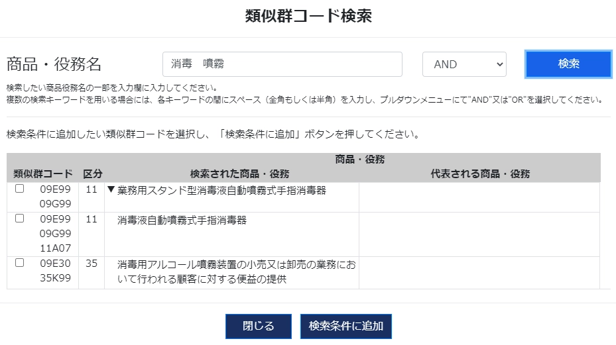Screen dimensions: 616x345
Task: Check the 業務用スタンド型消毒液自動噴霧式手指消毒器 row checkbox
Action: tap(20, 189)
